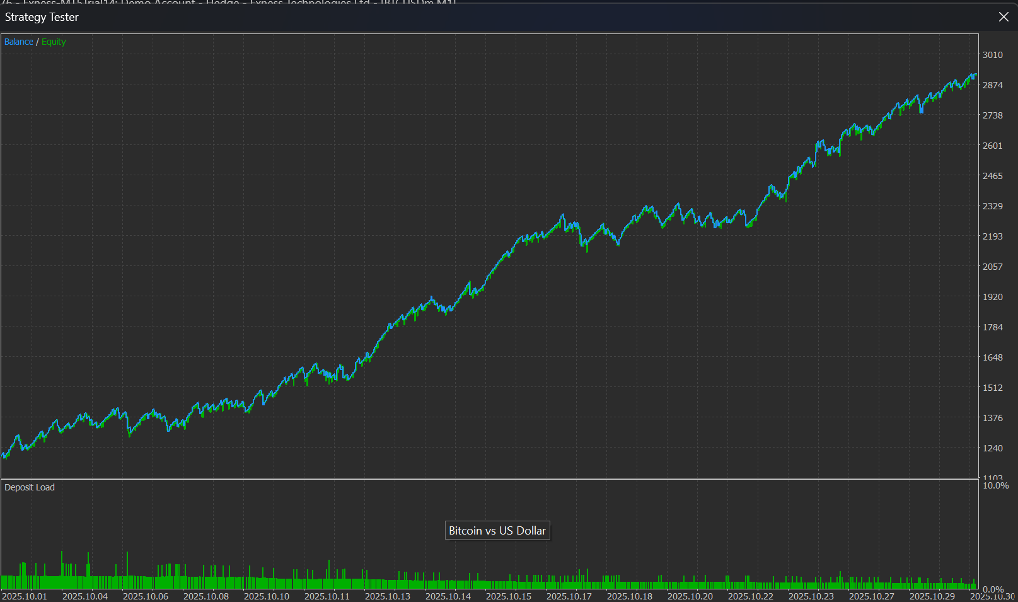The image size is (1018, 602).
Task: Click the 2025.10.15 date label
Action: tap(509, 596)
